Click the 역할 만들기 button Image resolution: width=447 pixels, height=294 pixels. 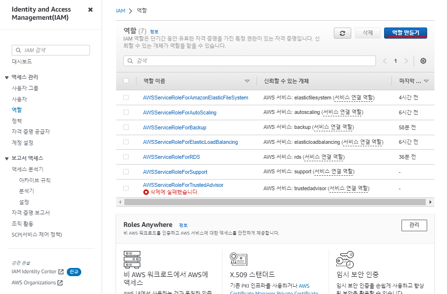tap(405, 33)
